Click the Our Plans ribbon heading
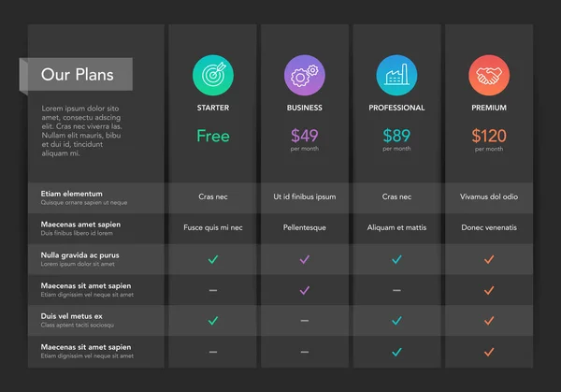Screen dimensions: 561x392 point(77,75)
